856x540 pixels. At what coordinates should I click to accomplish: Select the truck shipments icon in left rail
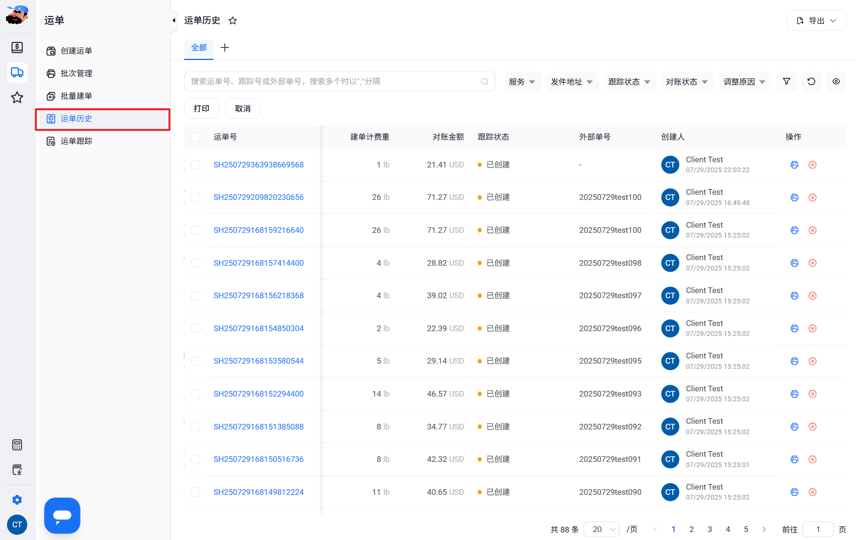tap(17, 72)
